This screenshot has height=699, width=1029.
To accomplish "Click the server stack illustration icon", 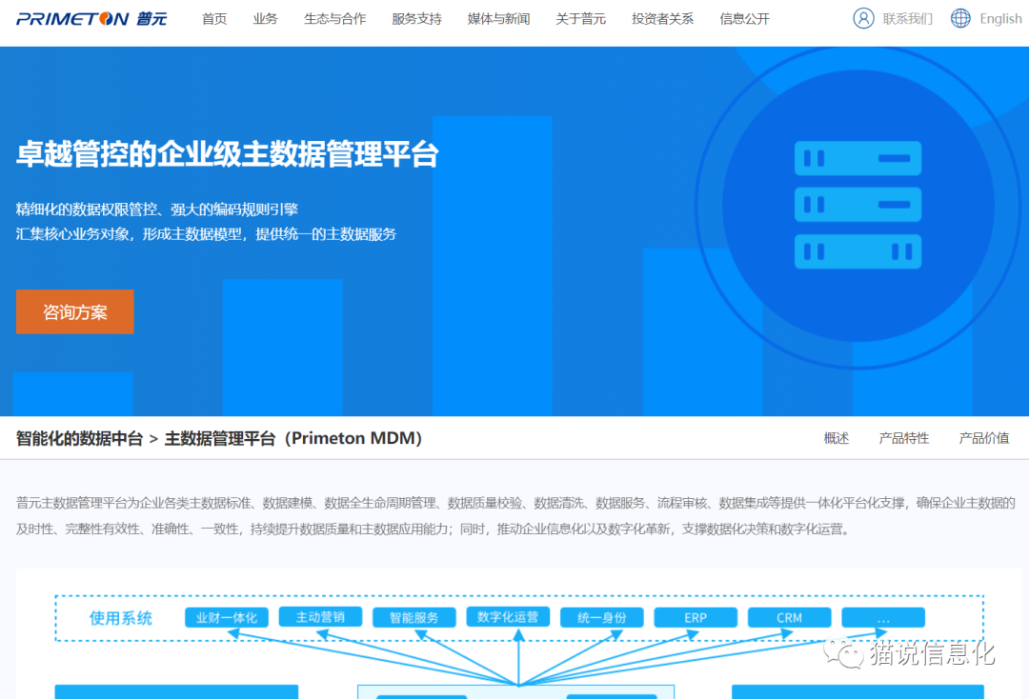I will (x=857, y=205).
